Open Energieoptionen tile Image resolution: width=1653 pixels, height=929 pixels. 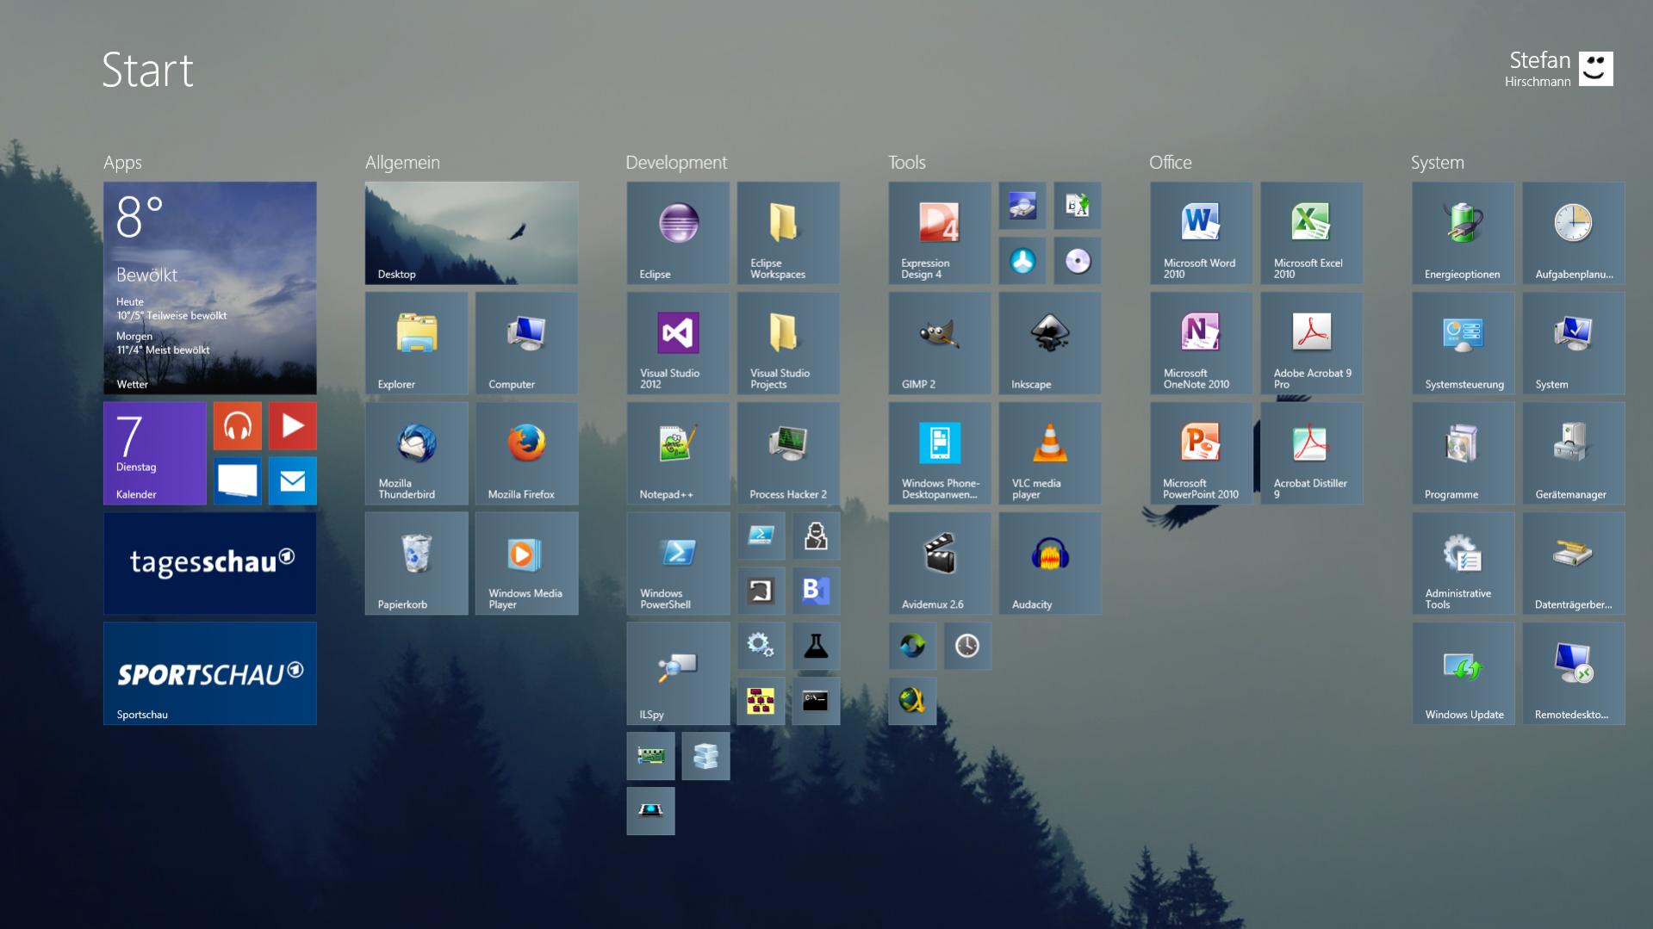[1463, 232]
